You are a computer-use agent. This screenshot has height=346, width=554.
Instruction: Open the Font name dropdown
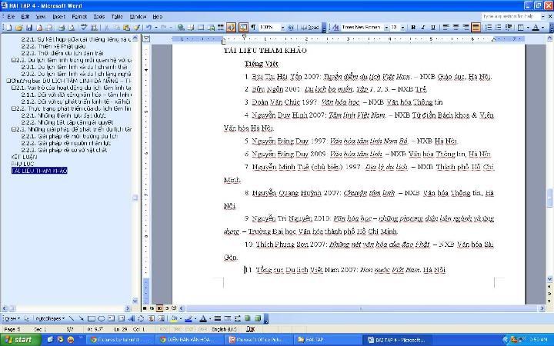click(385, 27)
